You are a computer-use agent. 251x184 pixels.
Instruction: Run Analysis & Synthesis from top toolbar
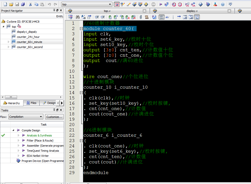tap(166, 4)
